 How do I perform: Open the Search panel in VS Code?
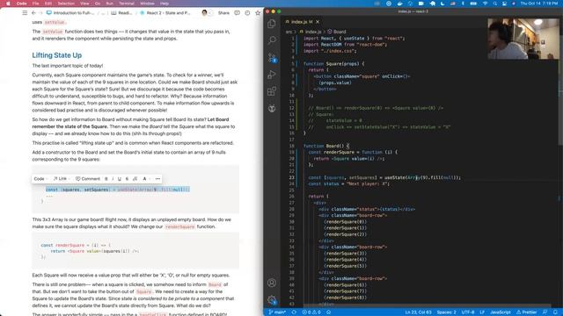pyautogui.click(x=272, y=40)
